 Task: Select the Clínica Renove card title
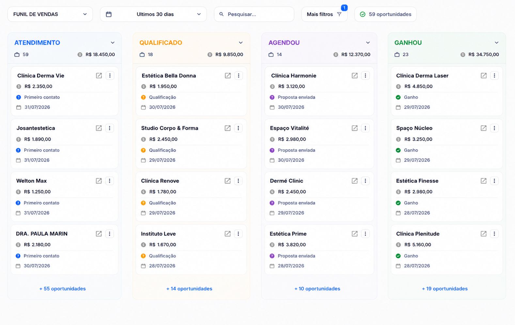coord(160,181)
